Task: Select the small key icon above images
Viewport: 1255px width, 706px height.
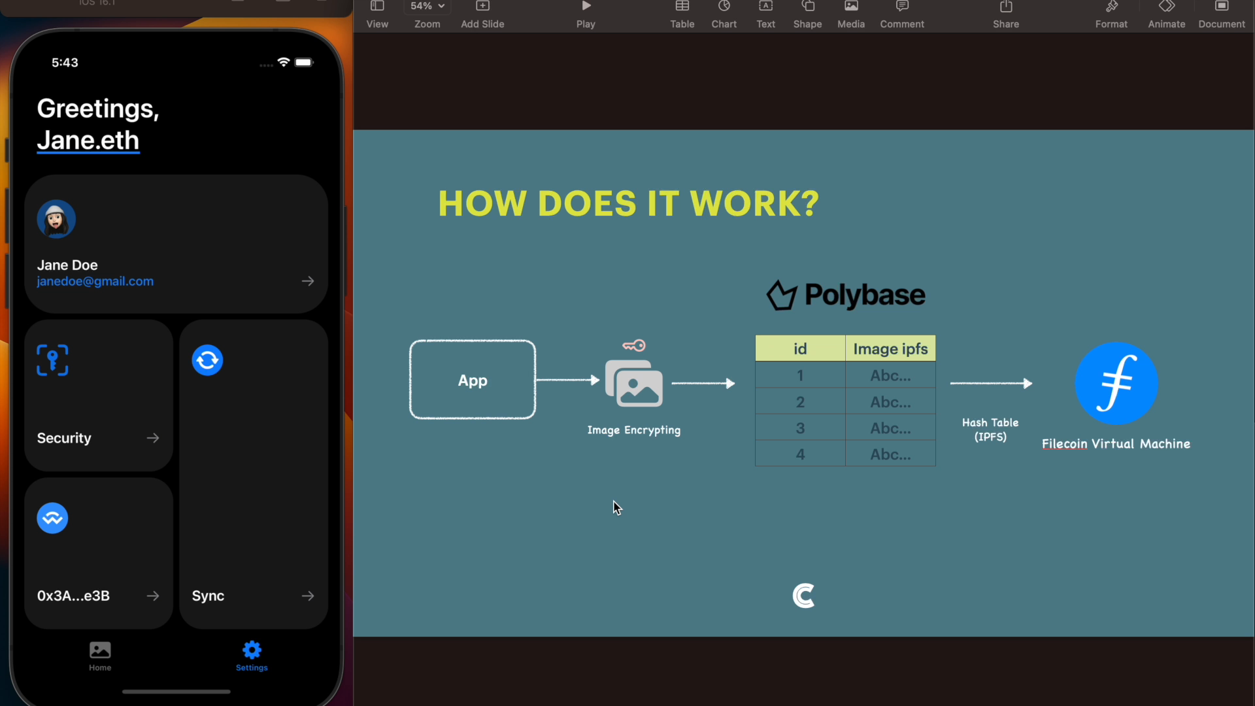Action: click(x=634, y=345)
